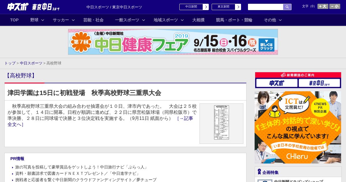Click the header search input field
This screenshot has width=346, height=182.
[266, 7]
